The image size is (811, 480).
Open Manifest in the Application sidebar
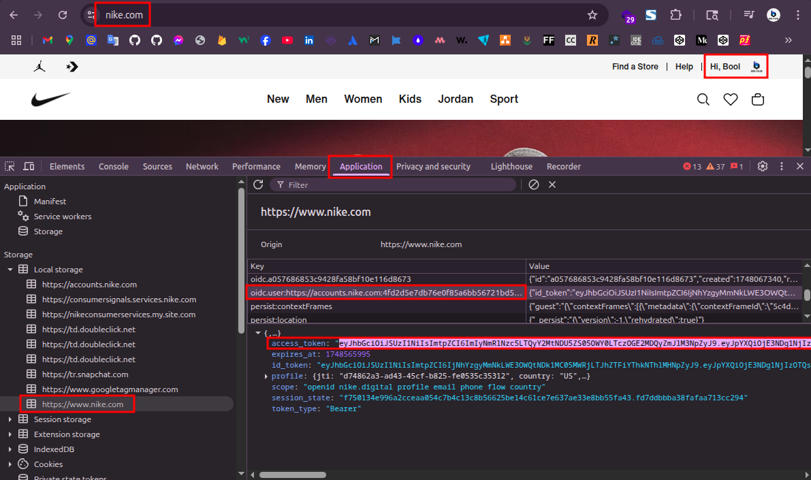(x=50, y=202)
